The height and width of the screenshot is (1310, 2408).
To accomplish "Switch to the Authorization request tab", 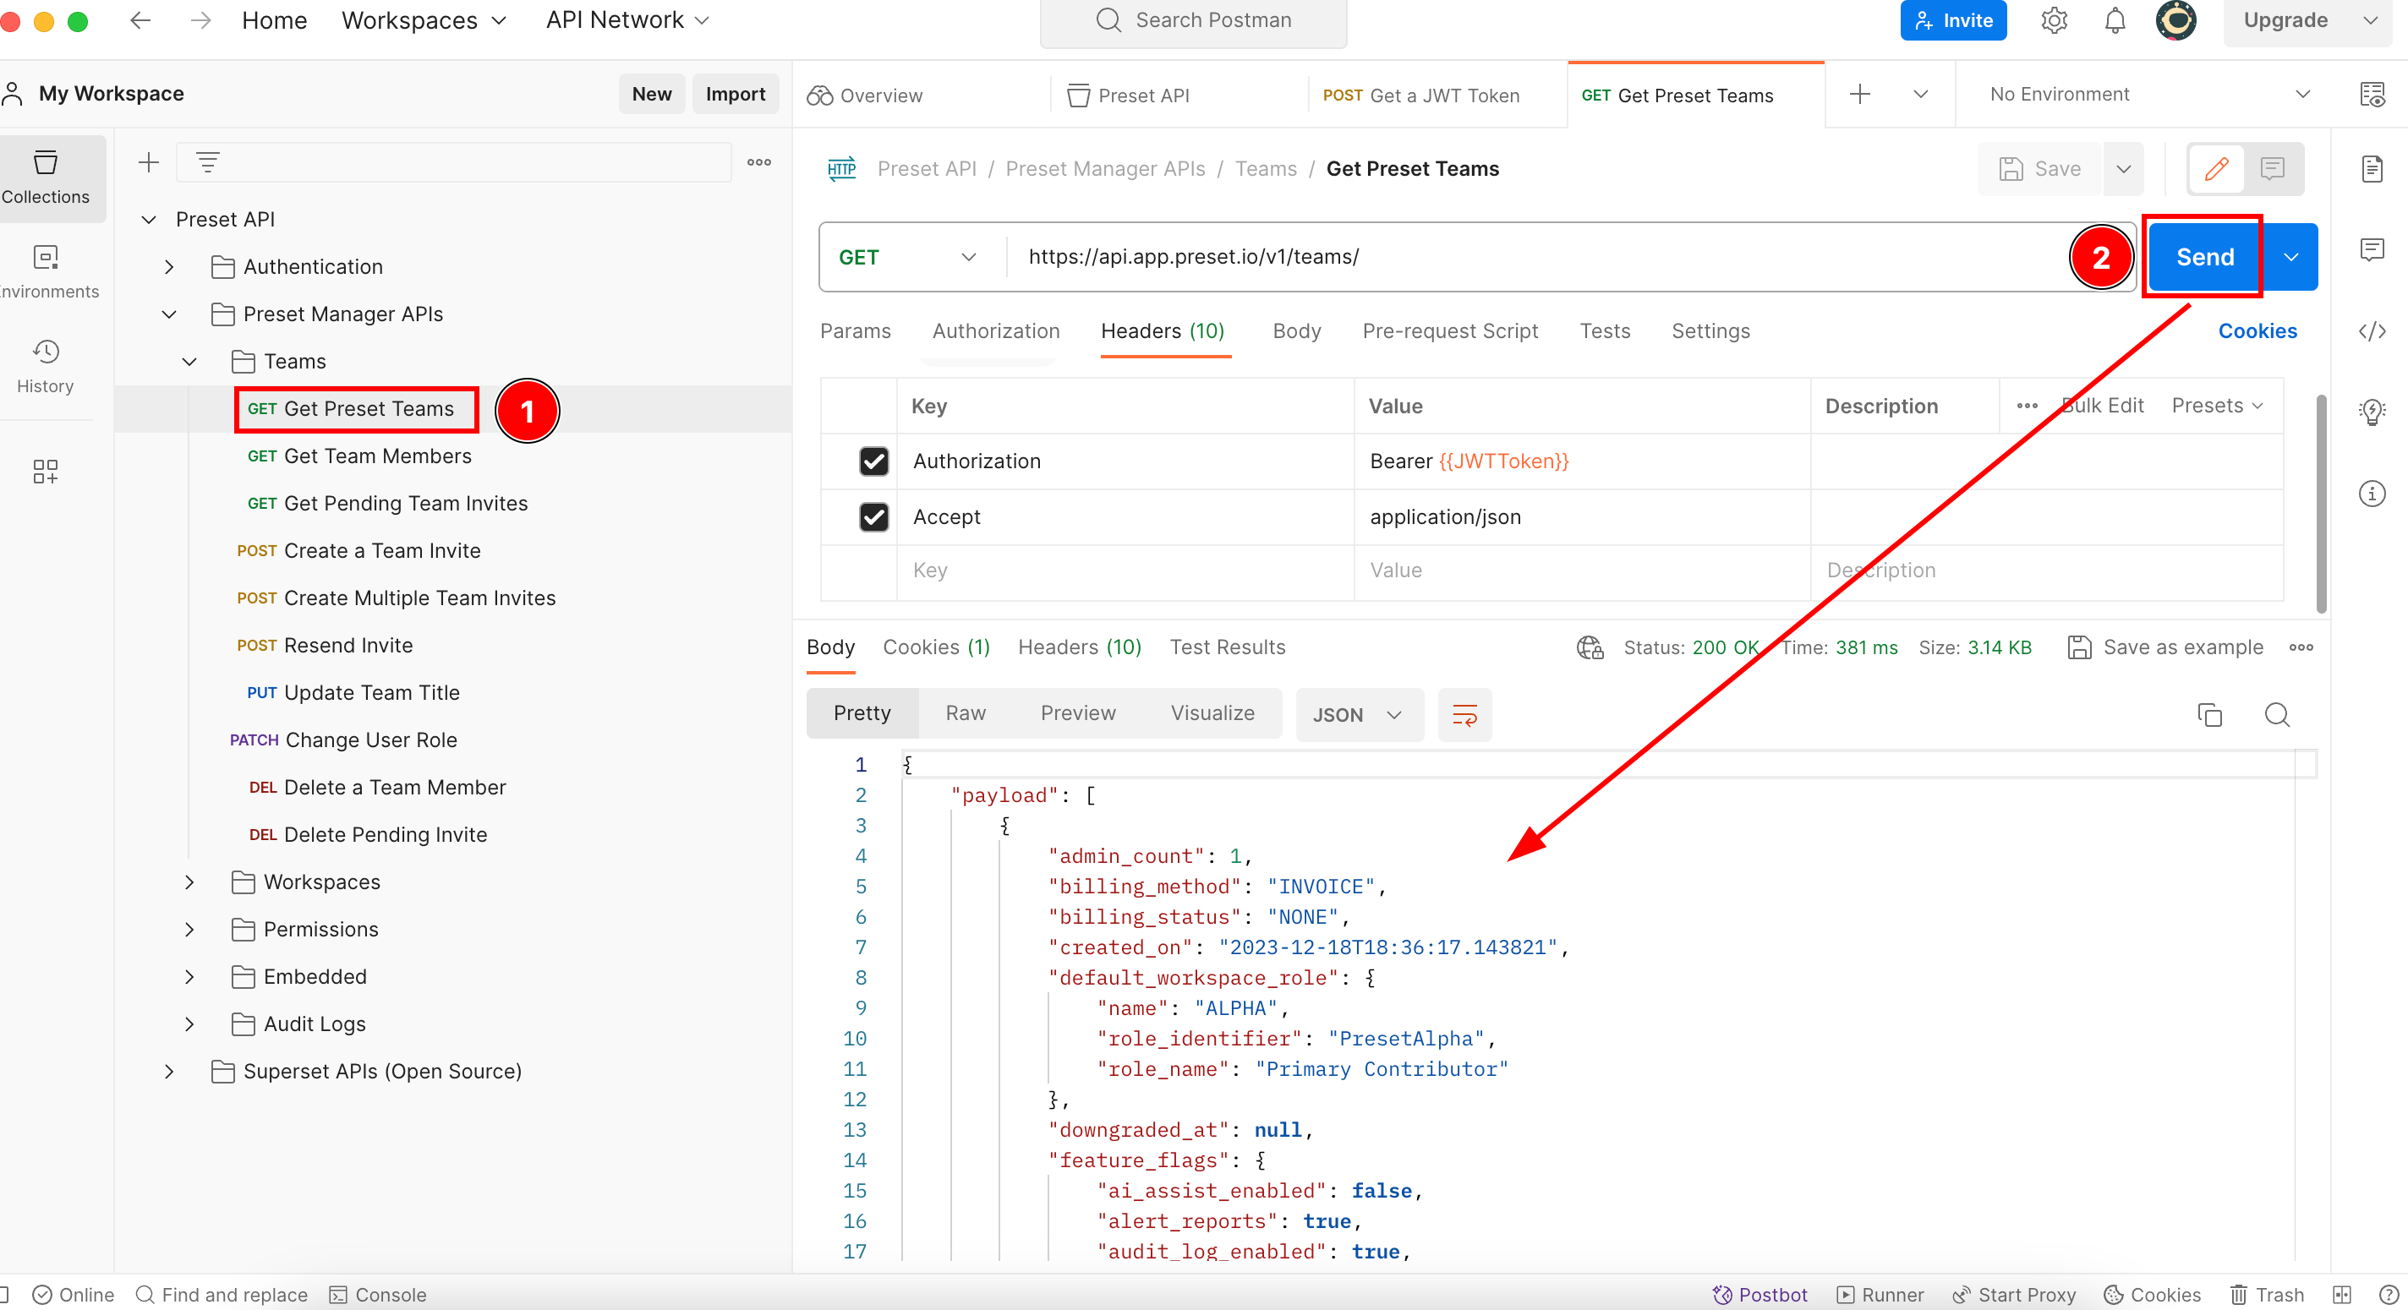I will pyautogui.click(x=995, y=330).
